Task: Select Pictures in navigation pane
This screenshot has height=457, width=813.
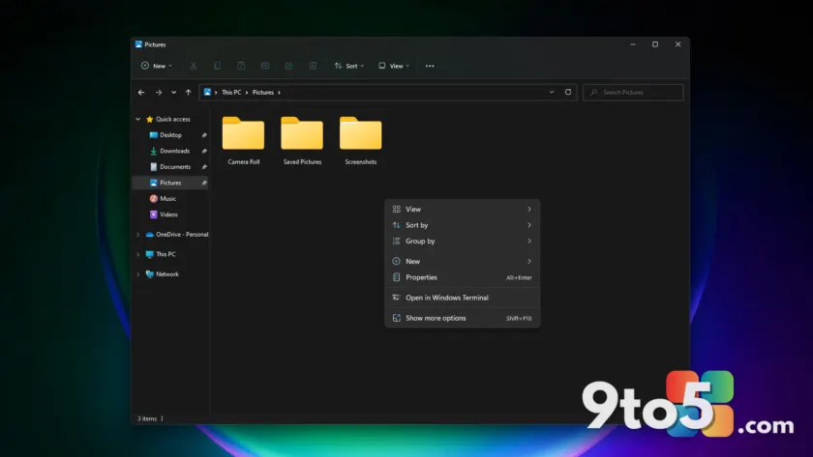Action: 170,183
